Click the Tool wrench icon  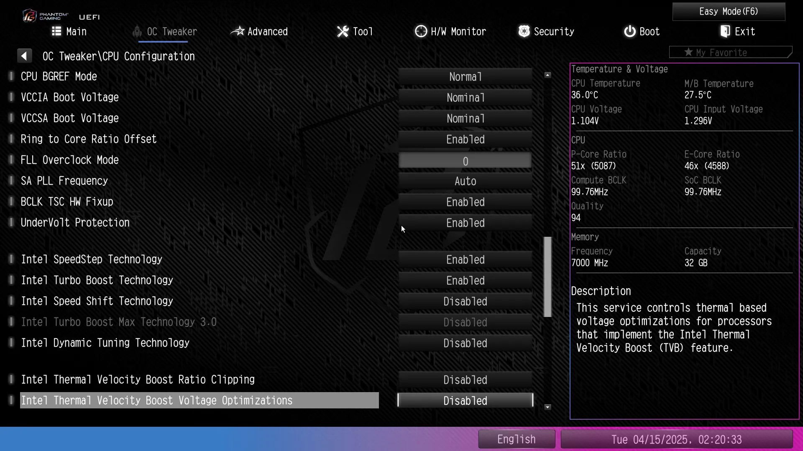(x=343, y=31)
